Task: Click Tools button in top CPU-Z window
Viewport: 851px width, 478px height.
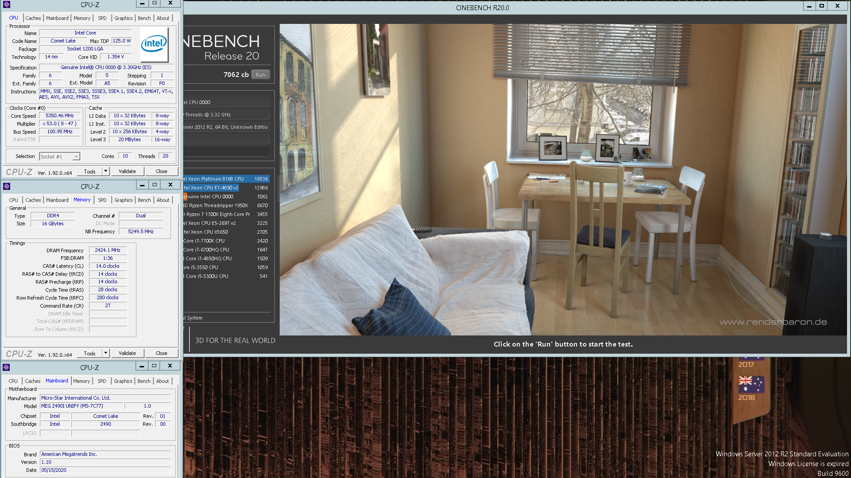Action: pyautogui.click(x=90, y=171)
